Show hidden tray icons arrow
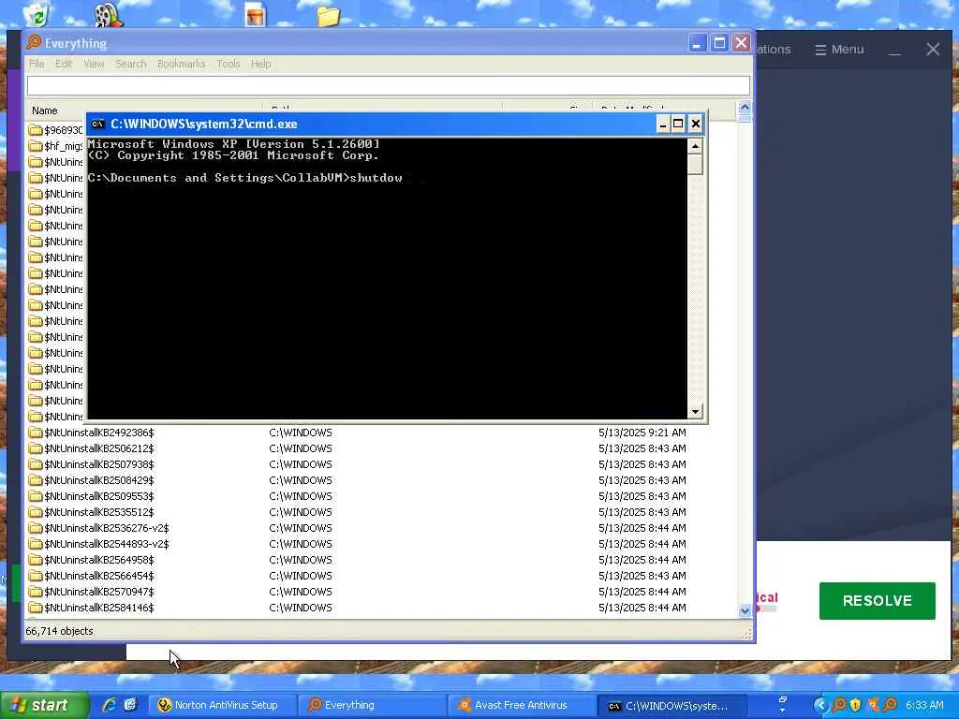 [820, 705]
